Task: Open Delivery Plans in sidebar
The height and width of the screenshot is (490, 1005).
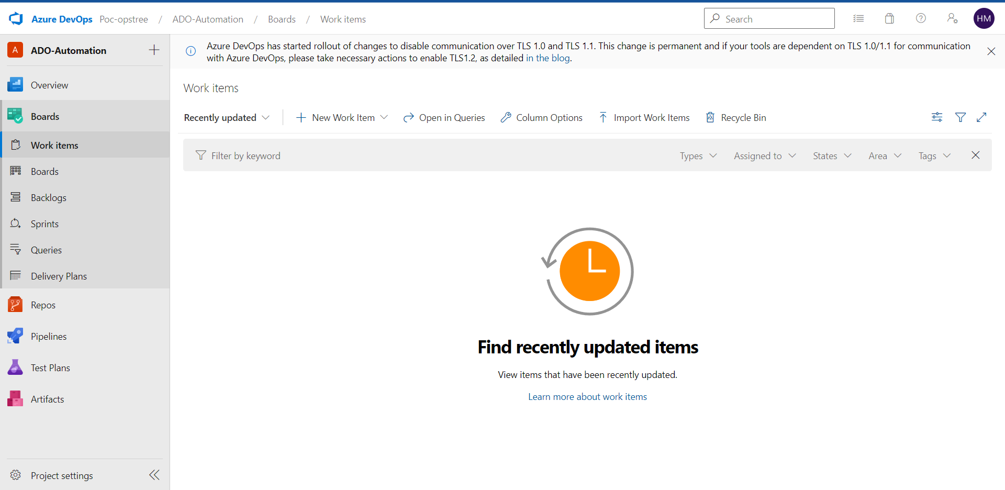Action: (85, 276)
